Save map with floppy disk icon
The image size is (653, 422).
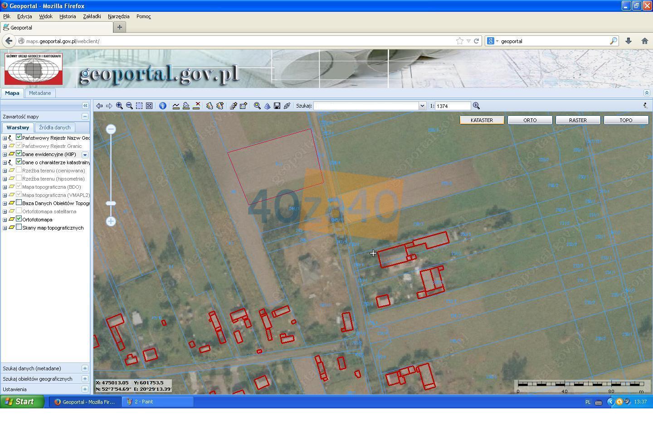point(277,106)
